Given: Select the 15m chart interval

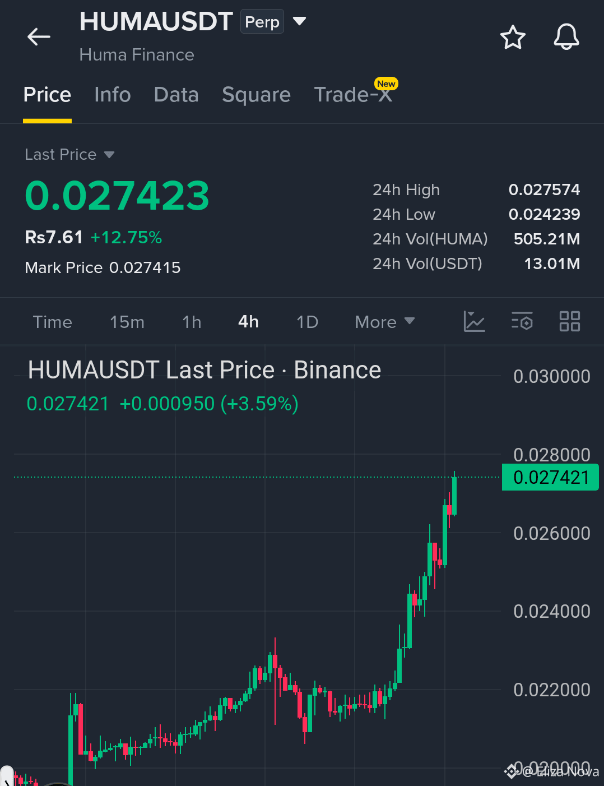Looking at the screenshot, I should click(127, 322).
